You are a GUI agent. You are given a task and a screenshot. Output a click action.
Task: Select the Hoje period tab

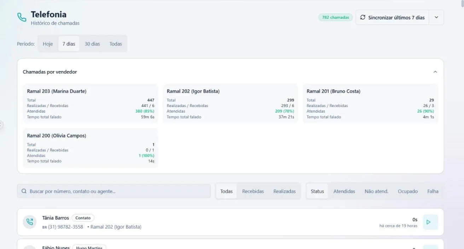(x=48, y=44)
